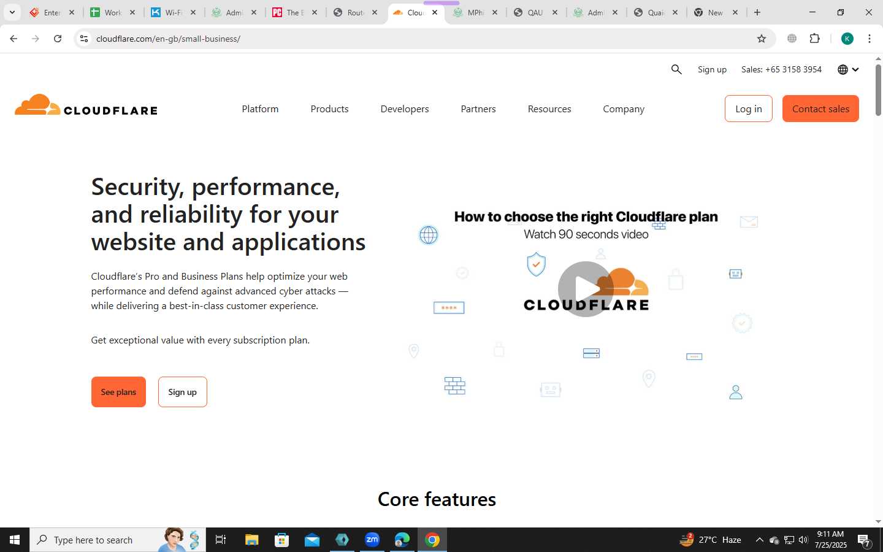
Task: Click the Sales phone number link
Action: pos(781,69)
